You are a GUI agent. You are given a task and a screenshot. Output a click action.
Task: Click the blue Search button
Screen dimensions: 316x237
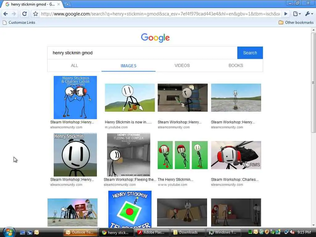250,53
